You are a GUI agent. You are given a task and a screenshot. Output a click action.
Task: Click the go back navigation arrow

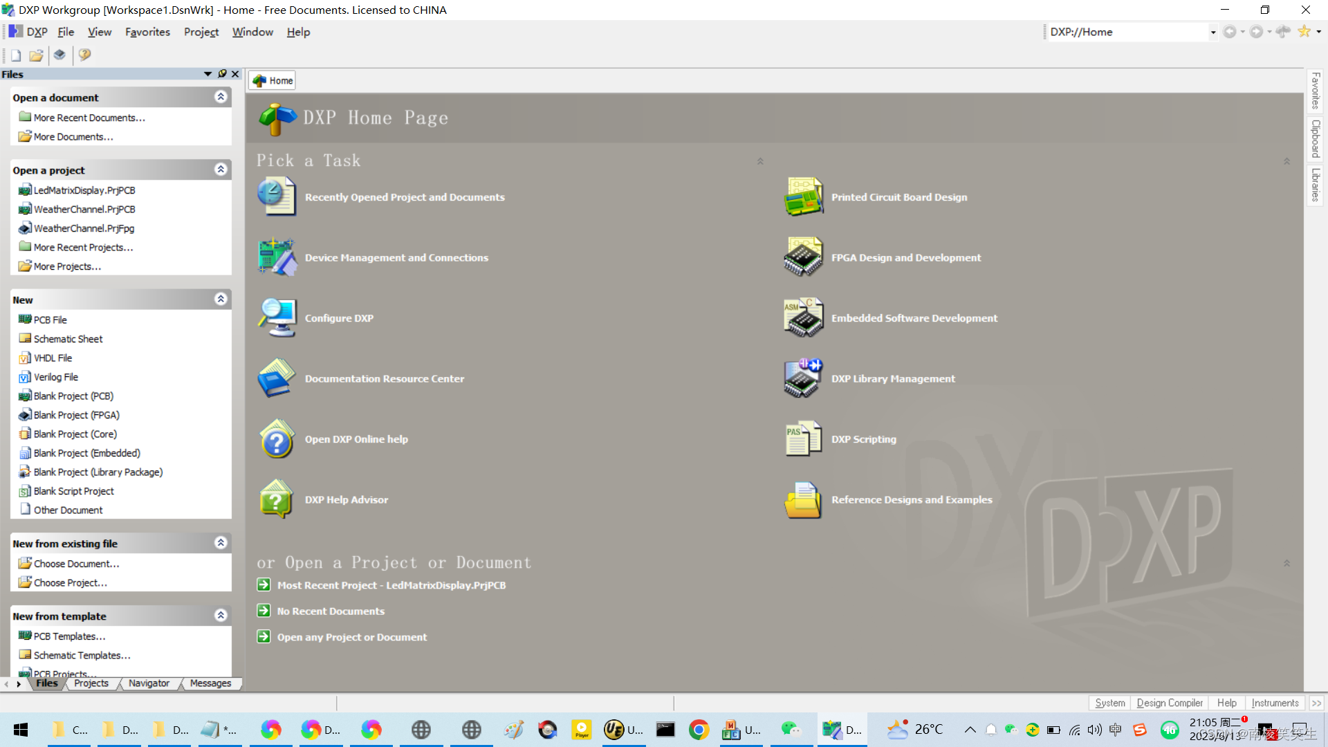(1230, 32)
